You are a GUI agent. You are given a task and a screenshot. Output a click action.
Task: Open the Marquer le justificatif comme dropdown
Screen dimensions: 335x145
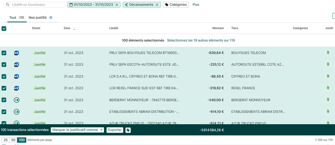tap(77, 130)
